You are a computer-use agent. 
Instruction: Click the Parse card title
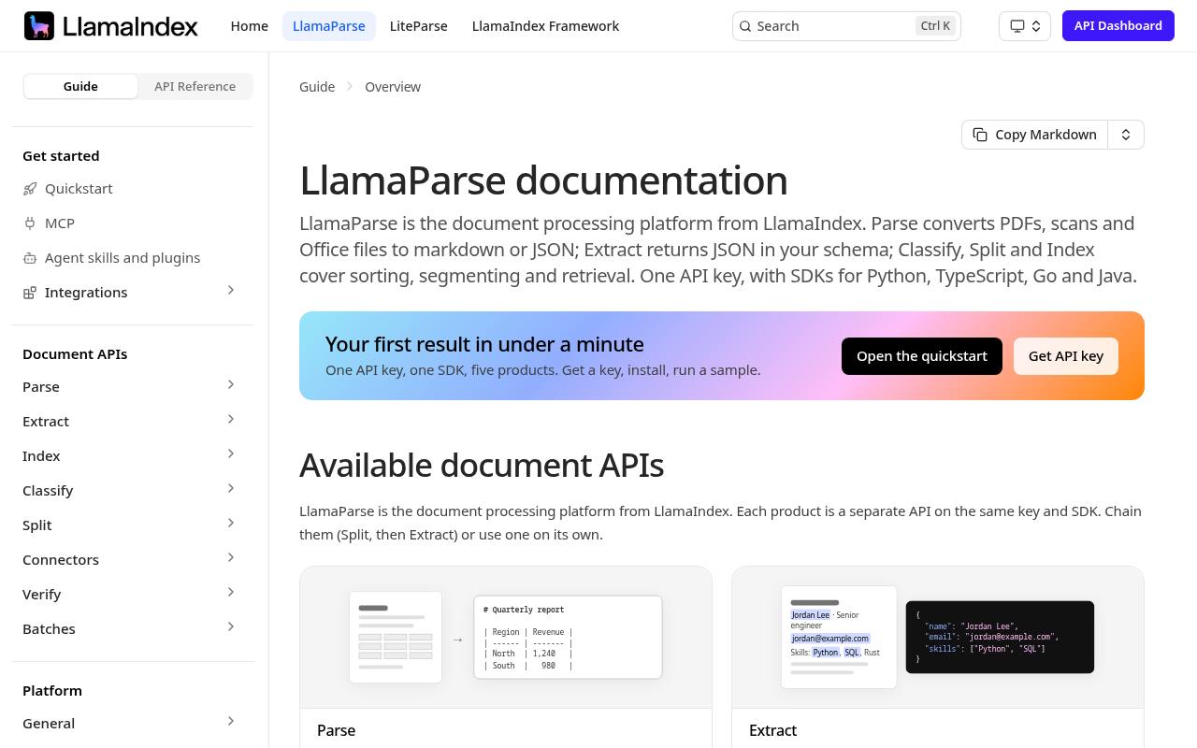(x=337, y=730)
